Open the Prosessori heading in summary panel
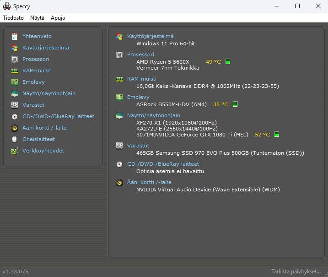328x277 pixels. (x=140, y=54)
